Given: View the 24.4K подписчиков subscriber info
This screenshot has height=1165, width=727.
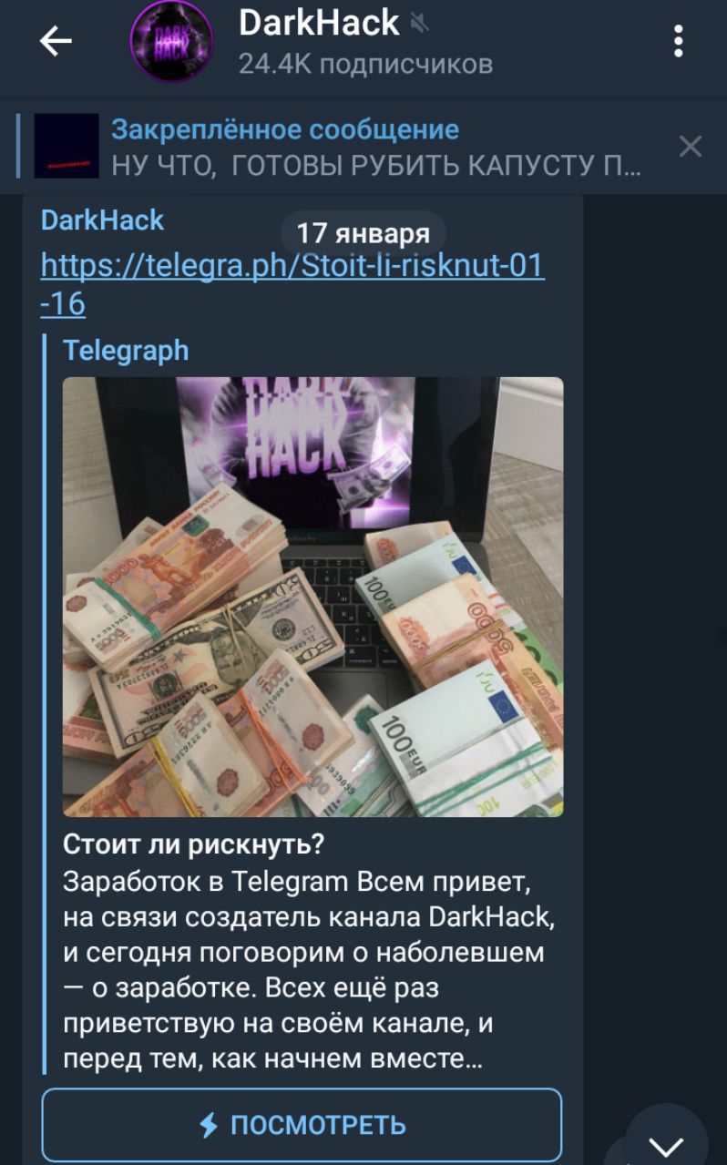Looking at the screenshot, I should [365, 64].
